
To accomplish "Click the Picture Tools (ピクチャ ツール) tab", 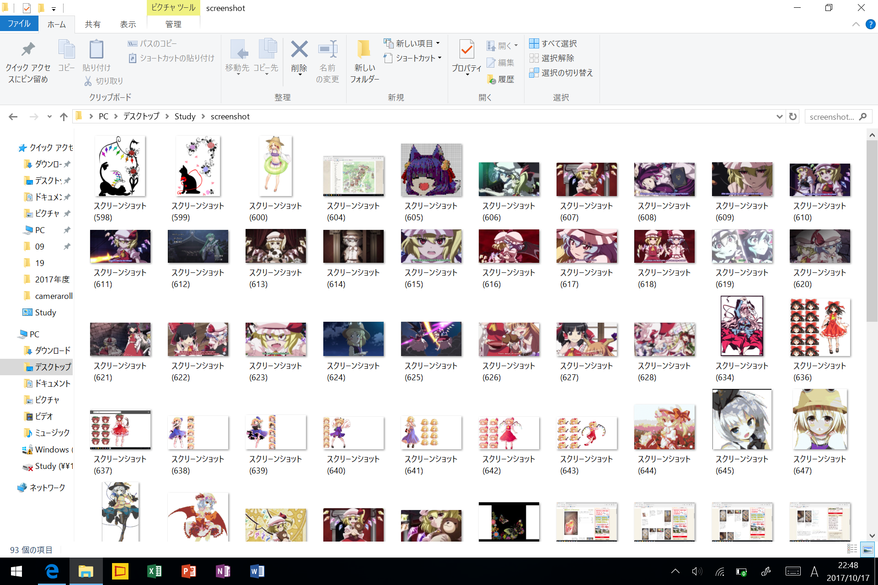I will click(x=173, y=8).
